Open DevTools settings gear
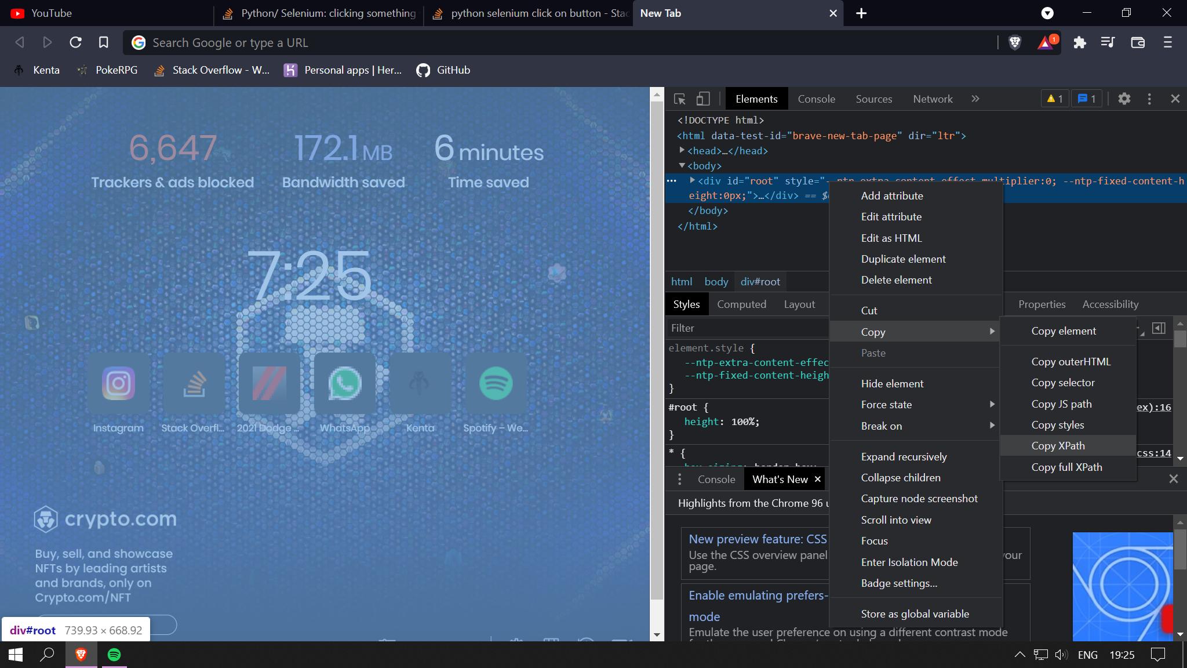Image resolution: width=1187 pixels, height=668 pixels. (1124, 99)
